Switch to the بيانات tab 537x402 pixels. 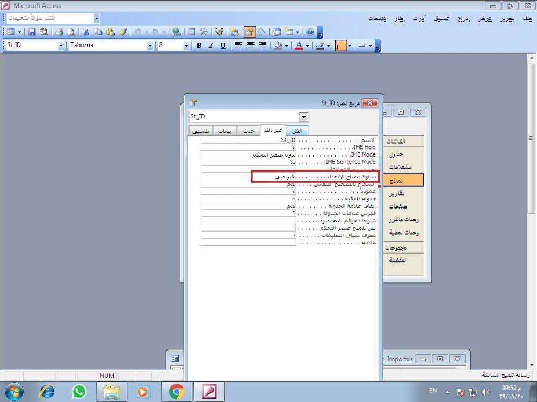[224, 131]
